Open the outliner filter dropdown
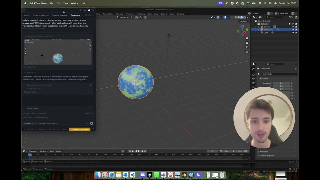 click(x=291, y=17)
